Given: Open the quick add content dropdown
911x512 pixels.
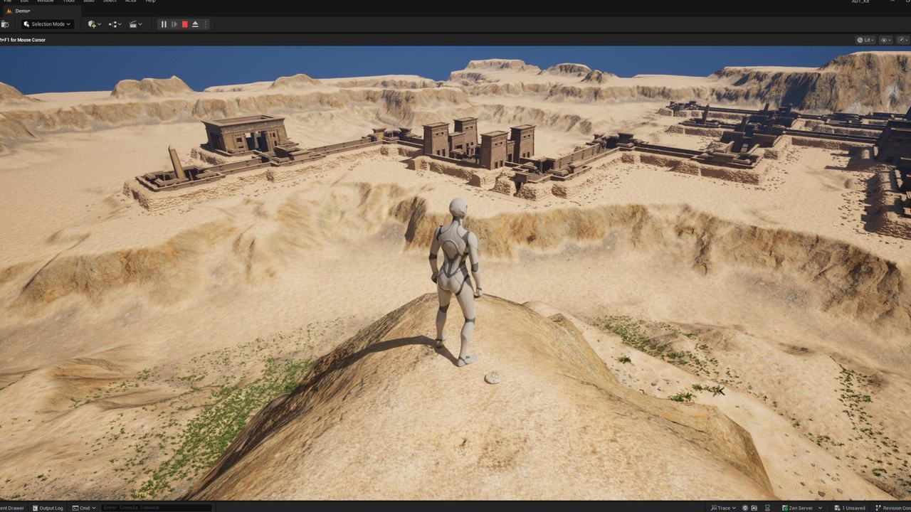Looking at the screenshot, I should click(94, 24).
